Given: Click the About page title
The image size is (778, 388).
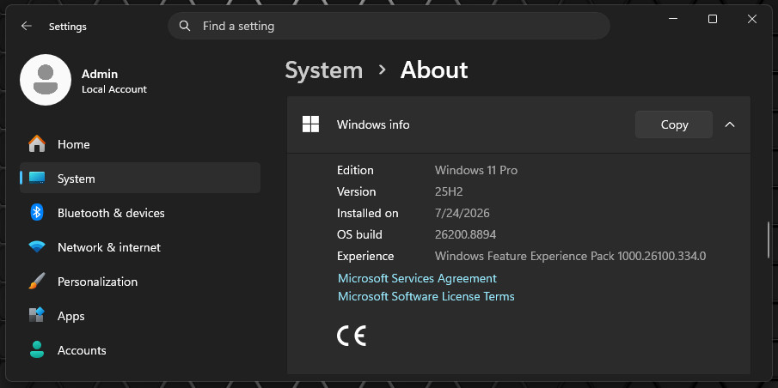Looking at the screenshot, I should [x=433, y=70].
